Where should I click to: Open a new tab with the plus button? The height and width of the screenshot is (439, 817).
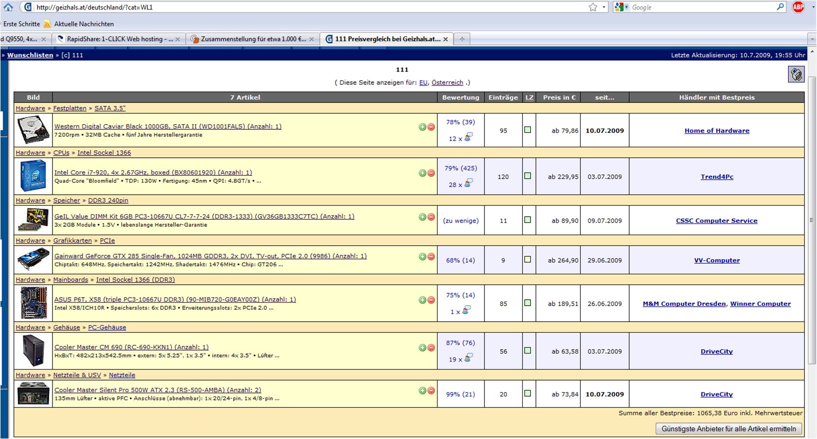click(x=462, y=39)
